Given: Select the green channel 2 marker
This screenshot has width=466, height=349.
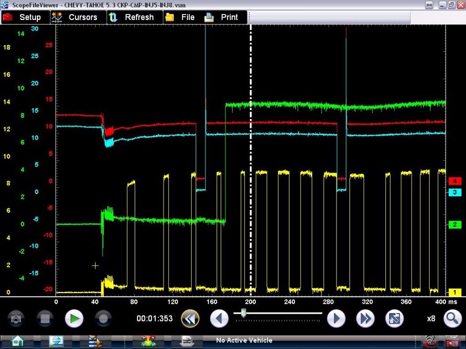Looking at the screenshot, I should (454, 225).
